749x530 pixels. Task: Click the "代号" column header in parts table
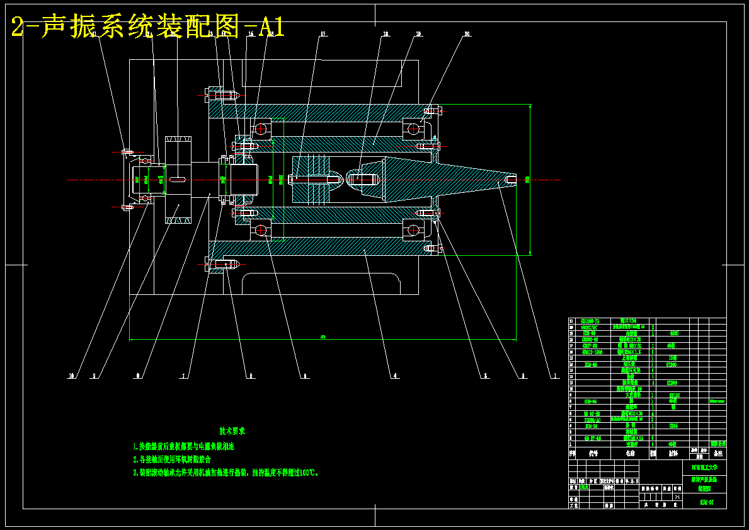click(593, 453)
